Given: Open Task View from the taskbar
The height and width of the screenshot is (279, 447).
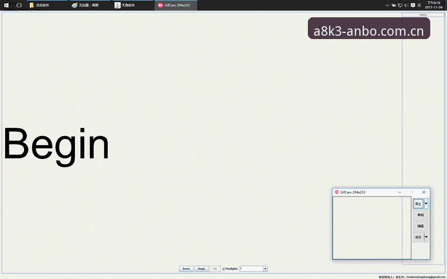Looking at the screenshot, I should click(19, 5).
